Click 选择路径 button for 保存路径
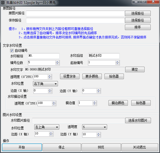Viewport: 160px width, 153px height. 138,20
